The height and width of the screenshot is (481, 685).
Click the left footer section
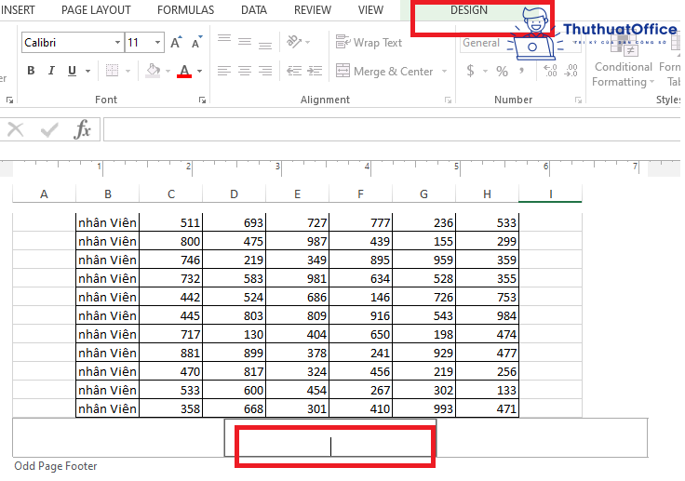point(118,438)
